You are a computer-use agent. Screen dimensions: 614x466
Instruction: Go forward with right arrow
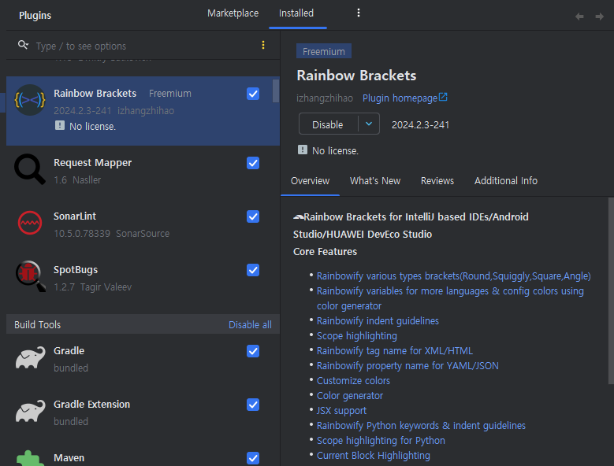tap(599, 17)
